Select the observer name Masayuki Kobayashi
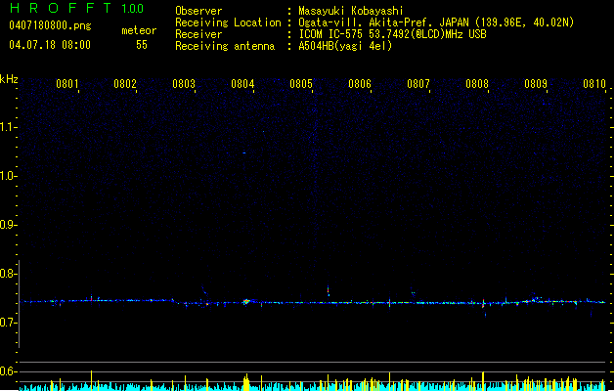This screenshot has width=615, height=391. pos(351,11)
